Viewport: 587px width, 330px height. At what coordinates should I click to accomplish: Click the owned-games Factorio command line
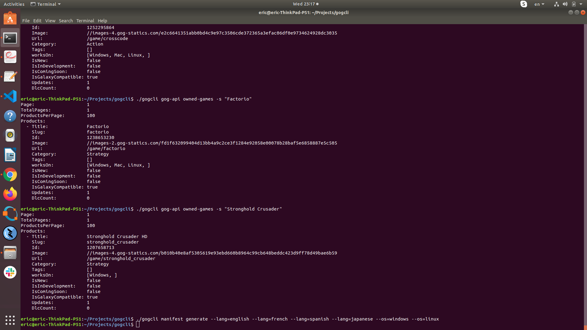[194, 99]
